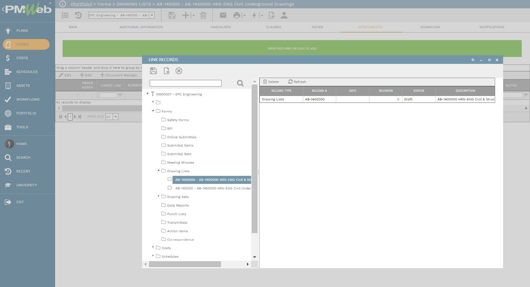Click the lightning workflow action icon
The image size is (530, 287).
tap(254, 15)
